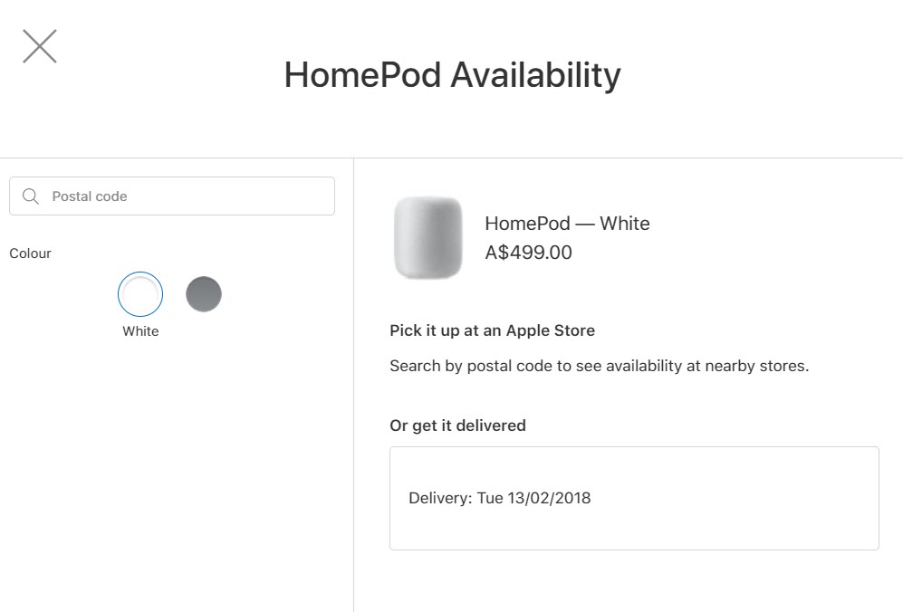Select the White colour swatch
Screen dimensions: 903x612
(140, 293)
